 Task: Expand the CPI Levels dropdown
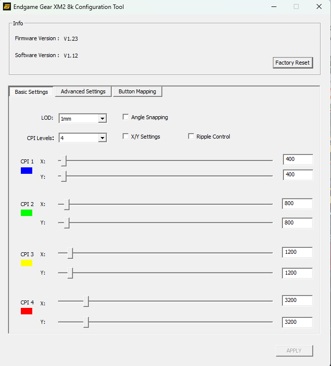[x=82, y=138]
